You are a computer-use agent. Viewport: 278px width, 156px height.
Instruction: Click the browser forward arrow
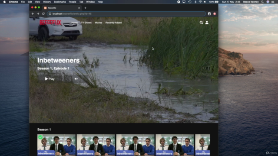(38, 13)
